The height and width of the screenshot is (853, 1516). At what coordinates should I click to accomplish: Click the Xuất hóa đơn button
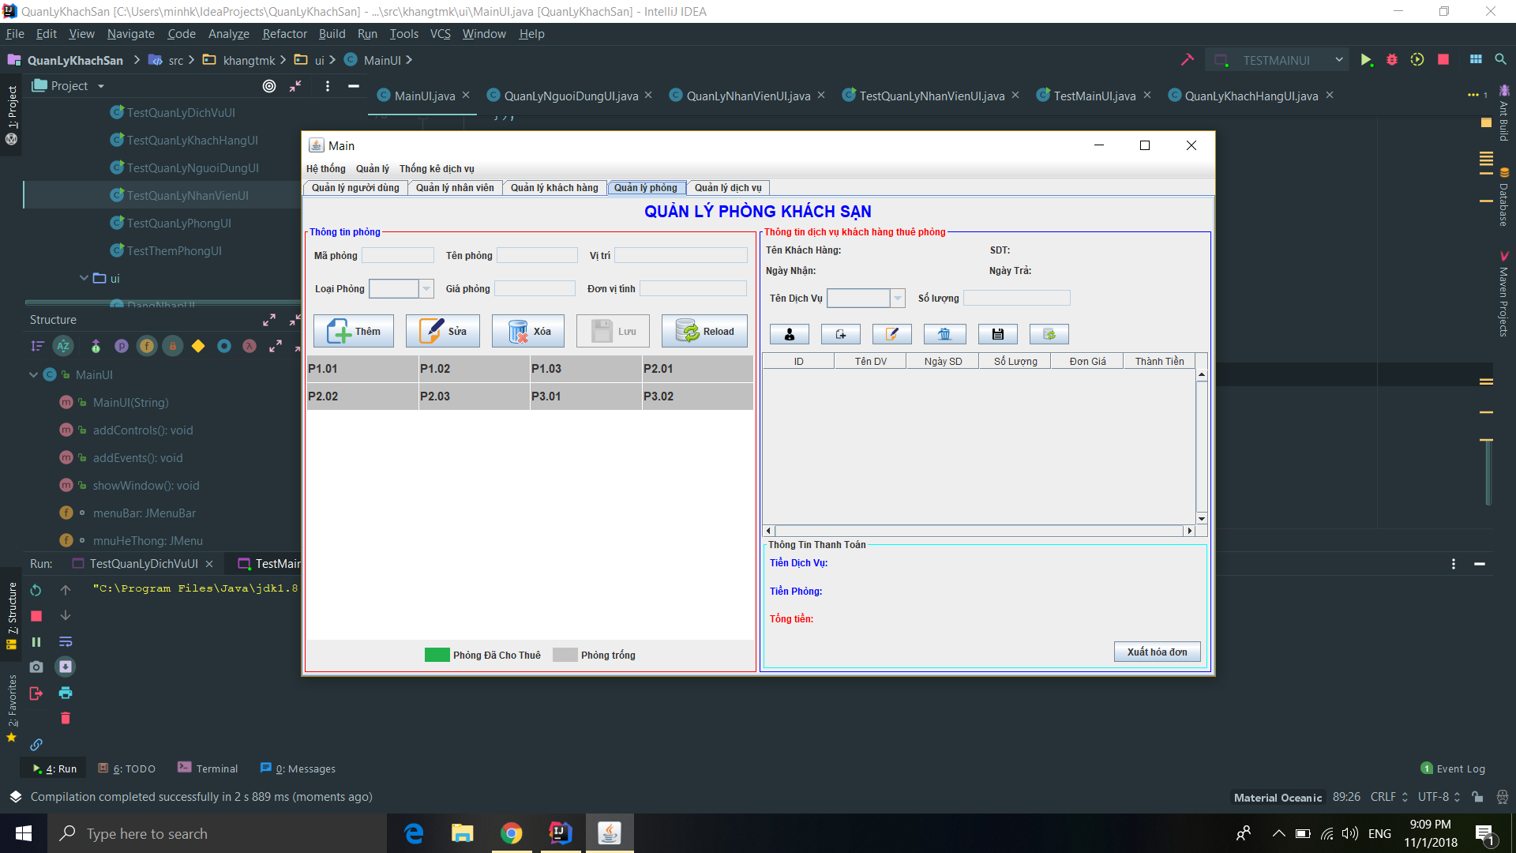(1157, 652)
